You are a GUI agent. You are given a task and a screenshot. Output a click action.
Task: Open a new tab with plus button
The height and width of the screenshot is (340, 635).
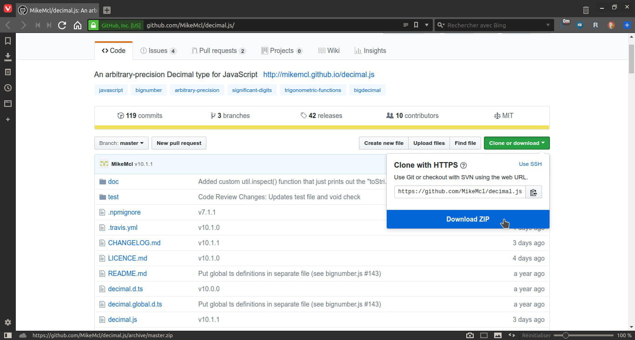[106, 10]
